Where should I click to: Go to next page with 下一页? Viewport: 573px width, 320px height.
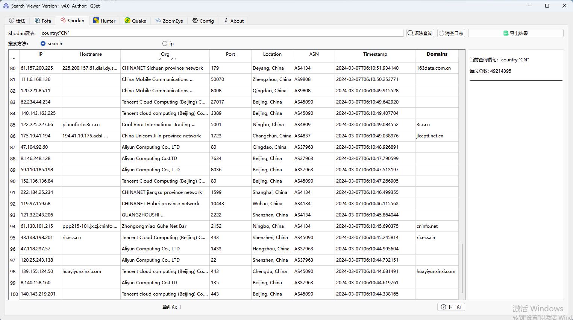(x=451, y=307)
